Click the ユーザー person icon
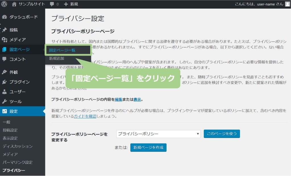 click(x=5, y=92)
